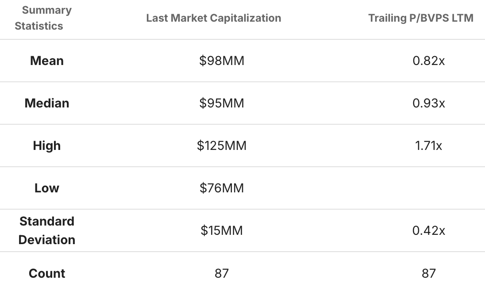Click the $15MM standard deviation value
This screenshot has height=291, width=485.
(x=222, y=230)
